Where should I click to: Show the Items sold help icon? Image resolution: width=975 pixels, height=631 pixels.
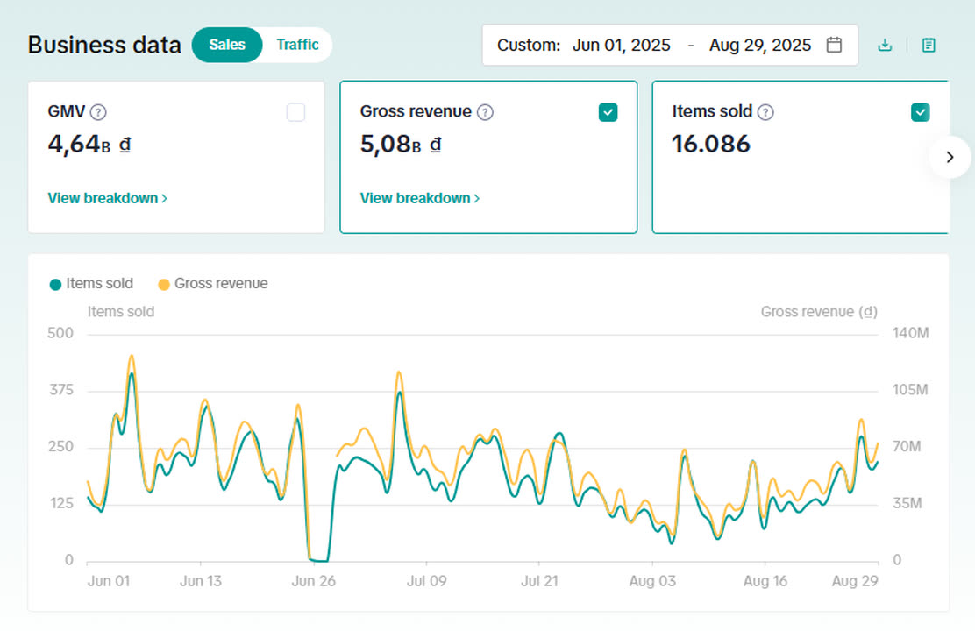[765, 112]
